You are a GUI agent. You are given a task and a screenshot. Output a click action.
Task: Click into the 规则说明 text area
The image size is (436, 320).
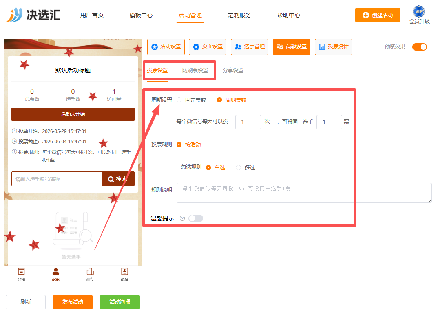pos(304,193)
